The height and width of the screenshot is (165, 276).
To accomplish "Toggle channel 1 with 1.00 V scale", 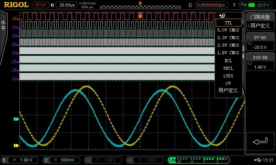I will point(21,160).
